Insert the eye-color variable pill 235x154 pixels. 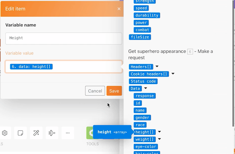pyautogui.click(x=146, y=147)
